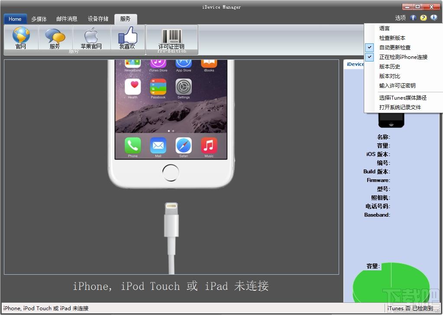The image size is (443, 315).
Task: Tap the Safari app icon in dock
Action: click(184, 145)
